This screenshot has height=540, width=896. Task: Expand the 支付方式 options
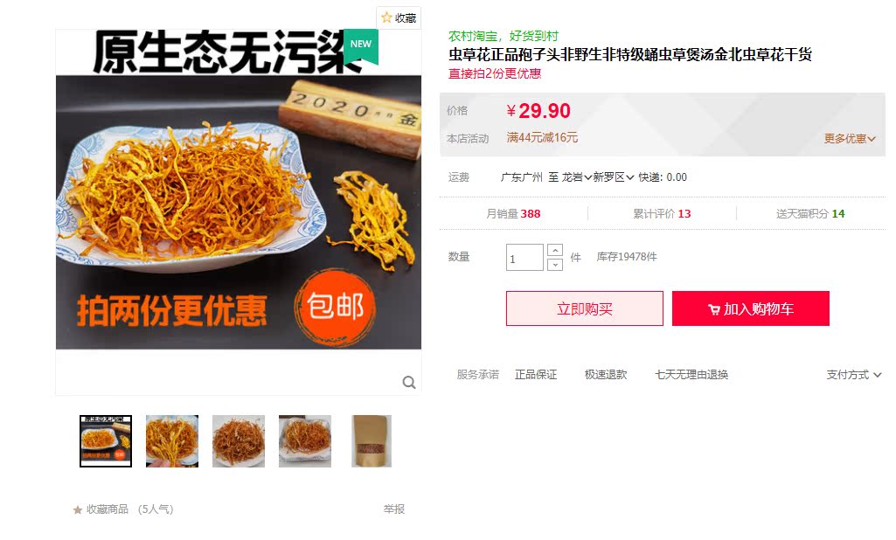854,375
